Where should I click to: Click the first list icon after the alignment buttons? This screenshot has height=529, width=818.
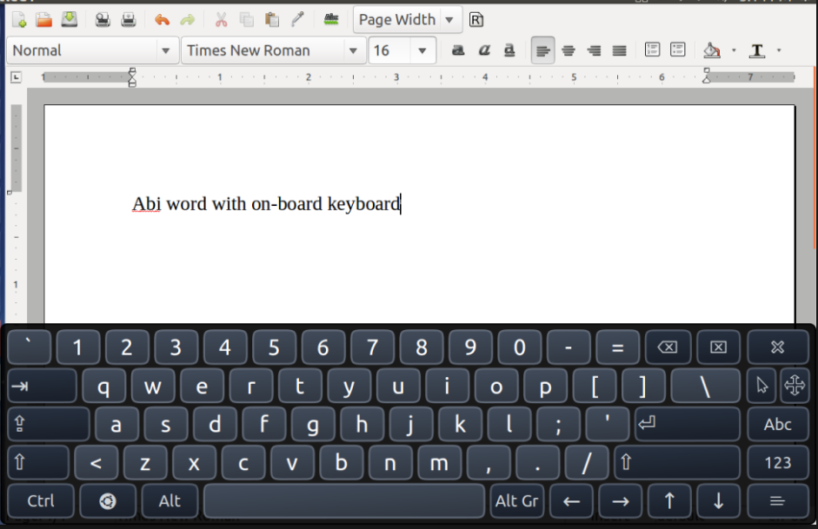(652, 50)
